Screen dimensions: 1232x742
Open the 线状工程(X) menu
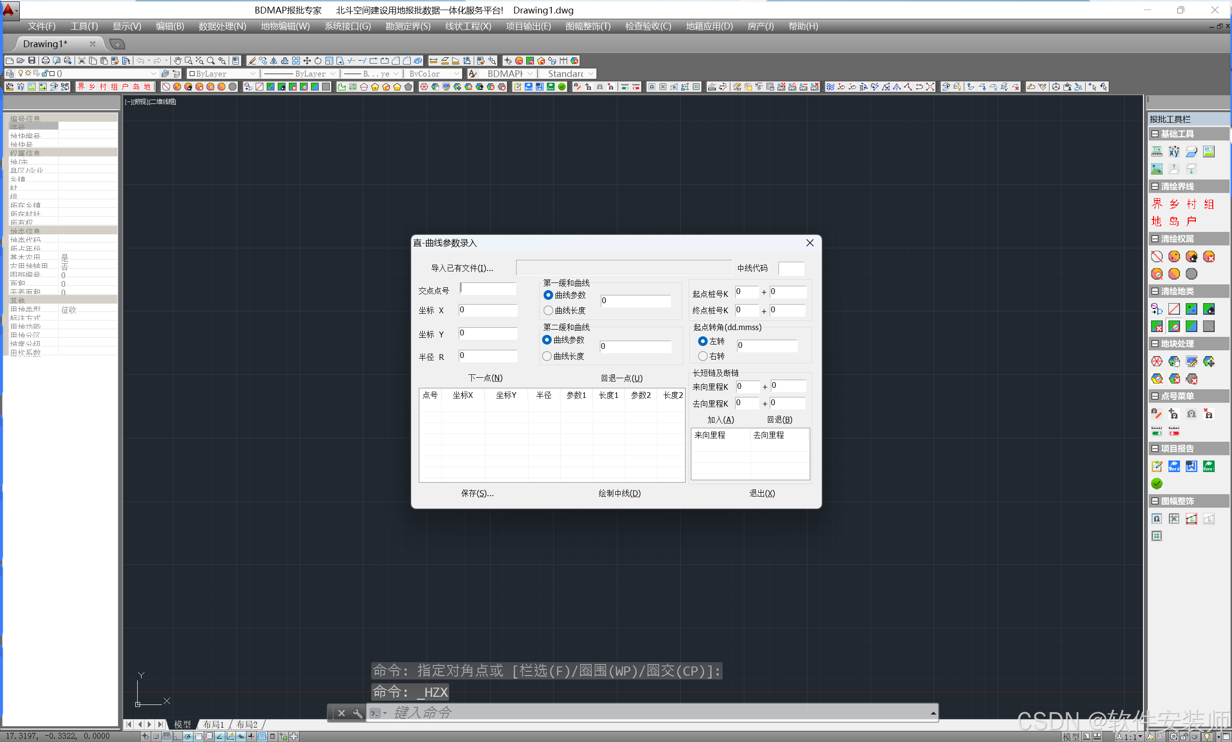point(467,26)
